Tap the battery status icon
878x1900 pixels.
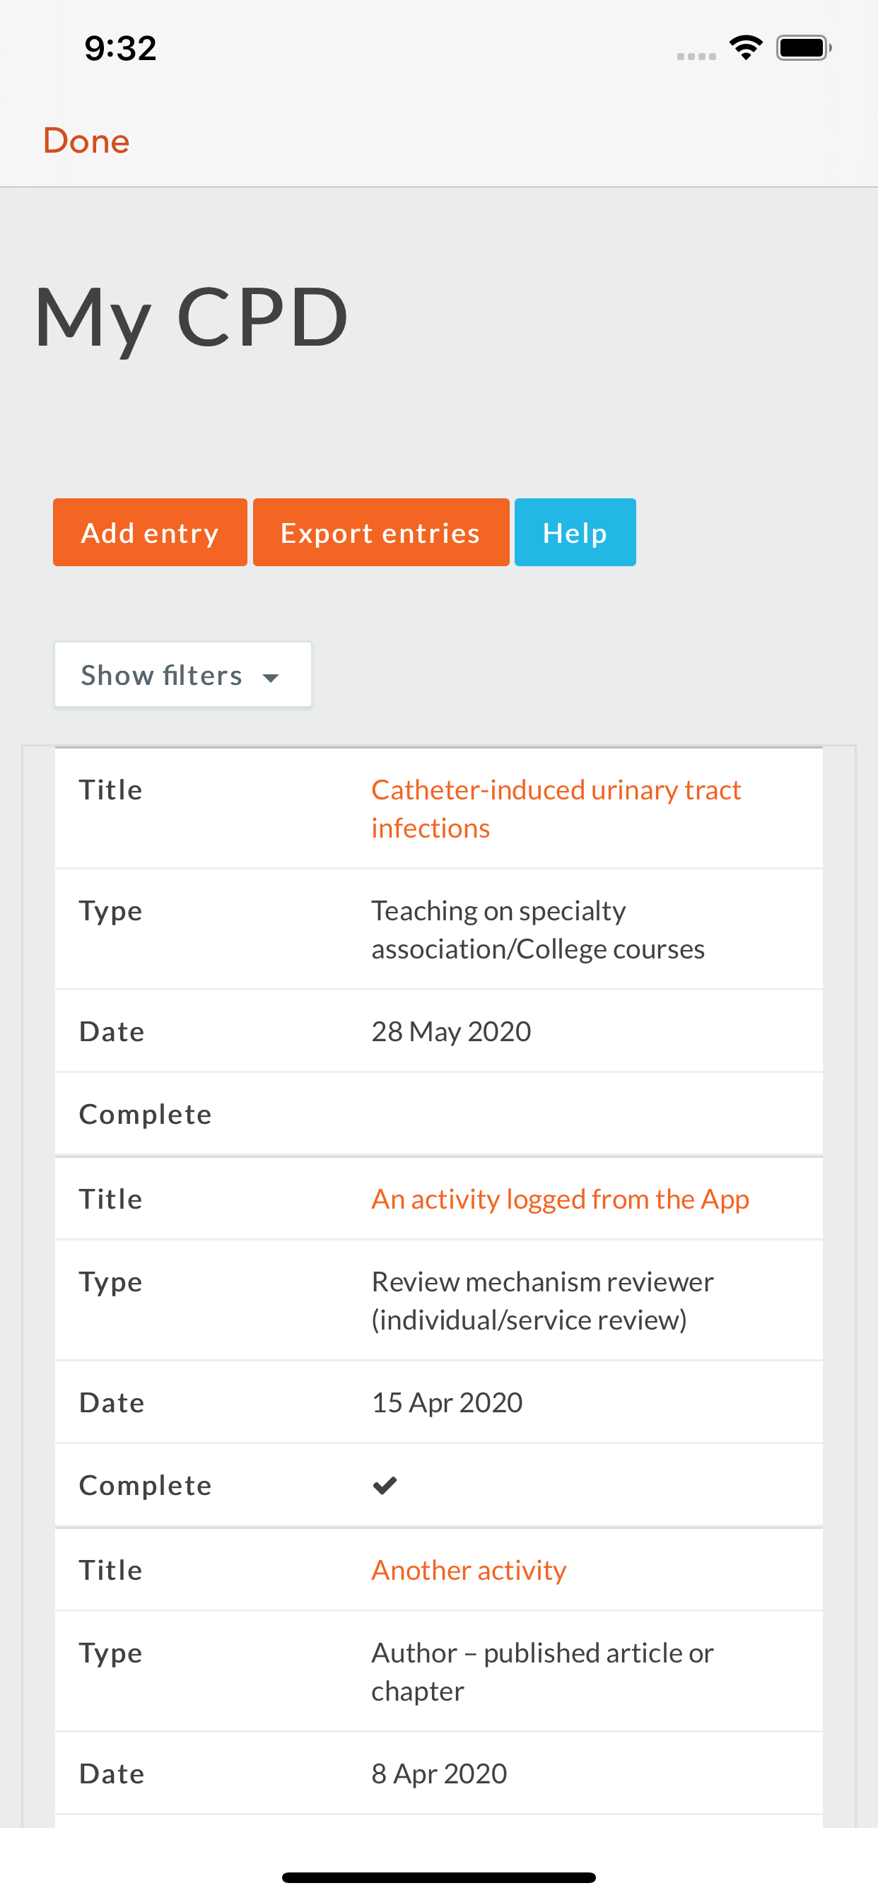click(804, 48)
